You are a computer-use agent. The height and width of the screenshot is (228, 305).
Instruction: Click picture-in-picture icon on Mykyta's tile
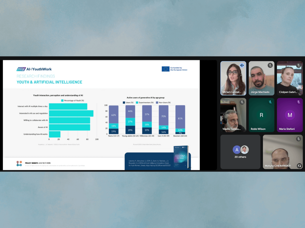(x=299, y=166)
